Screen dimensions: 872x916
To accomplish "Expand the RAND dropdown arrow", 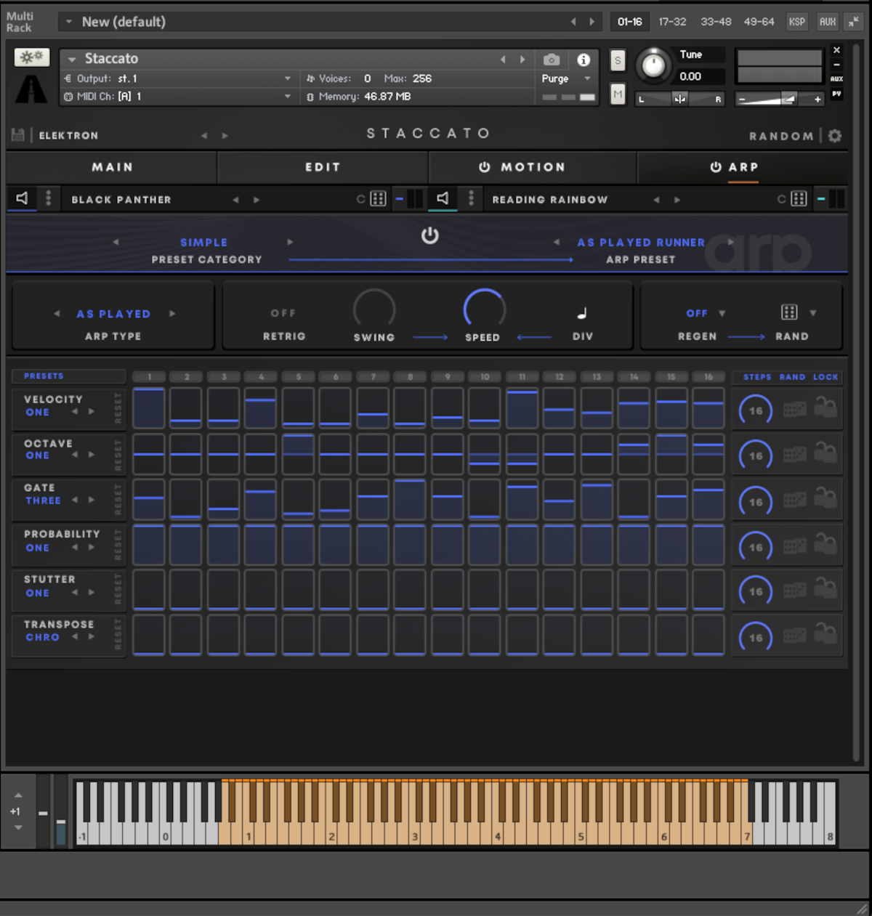I will (x=812, y=313).
